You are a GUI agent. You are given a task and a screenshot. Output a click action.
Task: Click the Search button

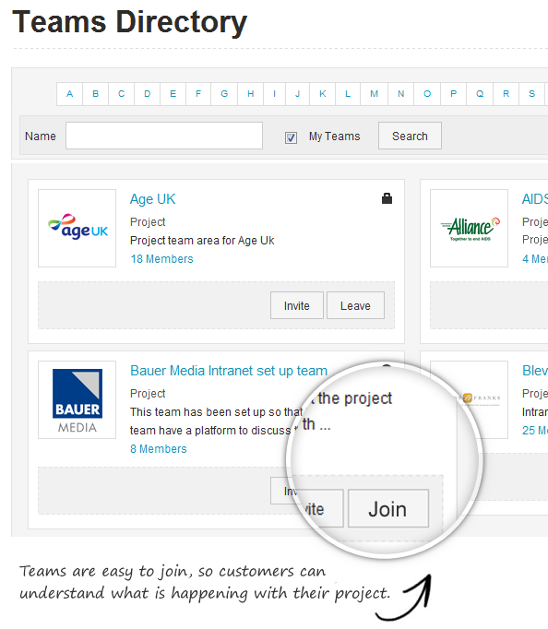coord(410,136)
